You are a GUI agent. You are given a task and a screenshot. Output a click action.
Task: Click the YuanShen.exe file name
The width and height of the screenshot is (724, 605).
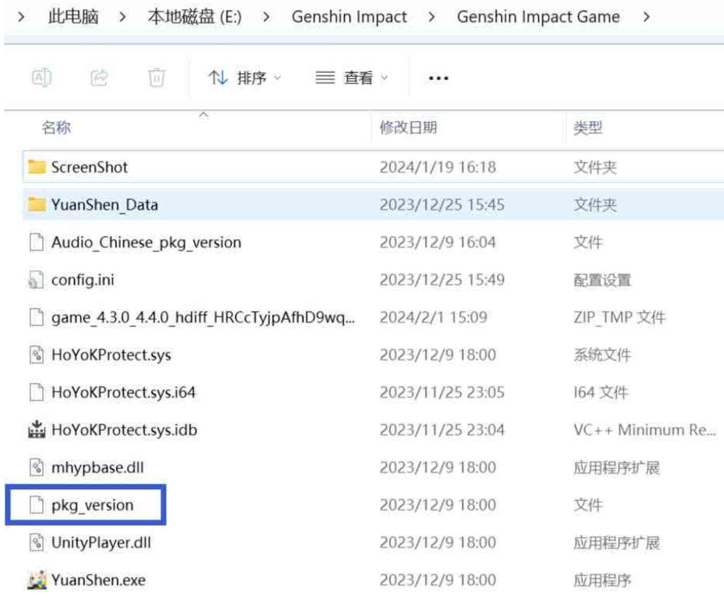(x=98, y=580)
